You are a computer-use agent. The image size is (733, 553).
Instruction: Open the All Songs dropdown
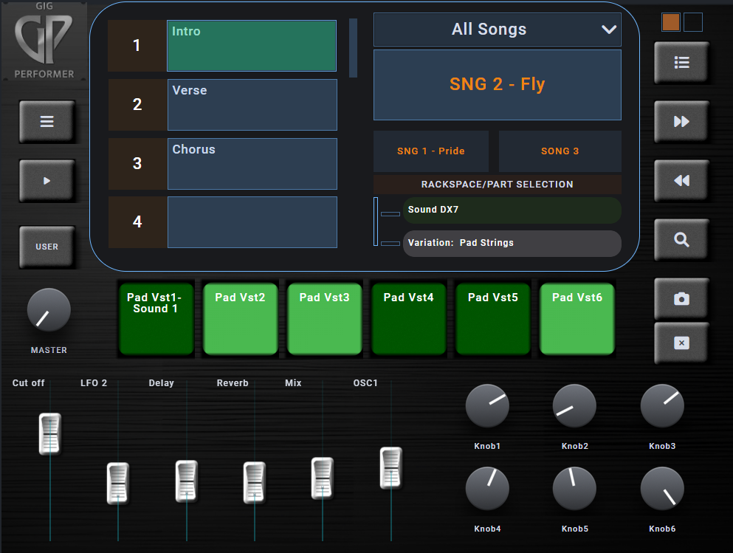497,30
